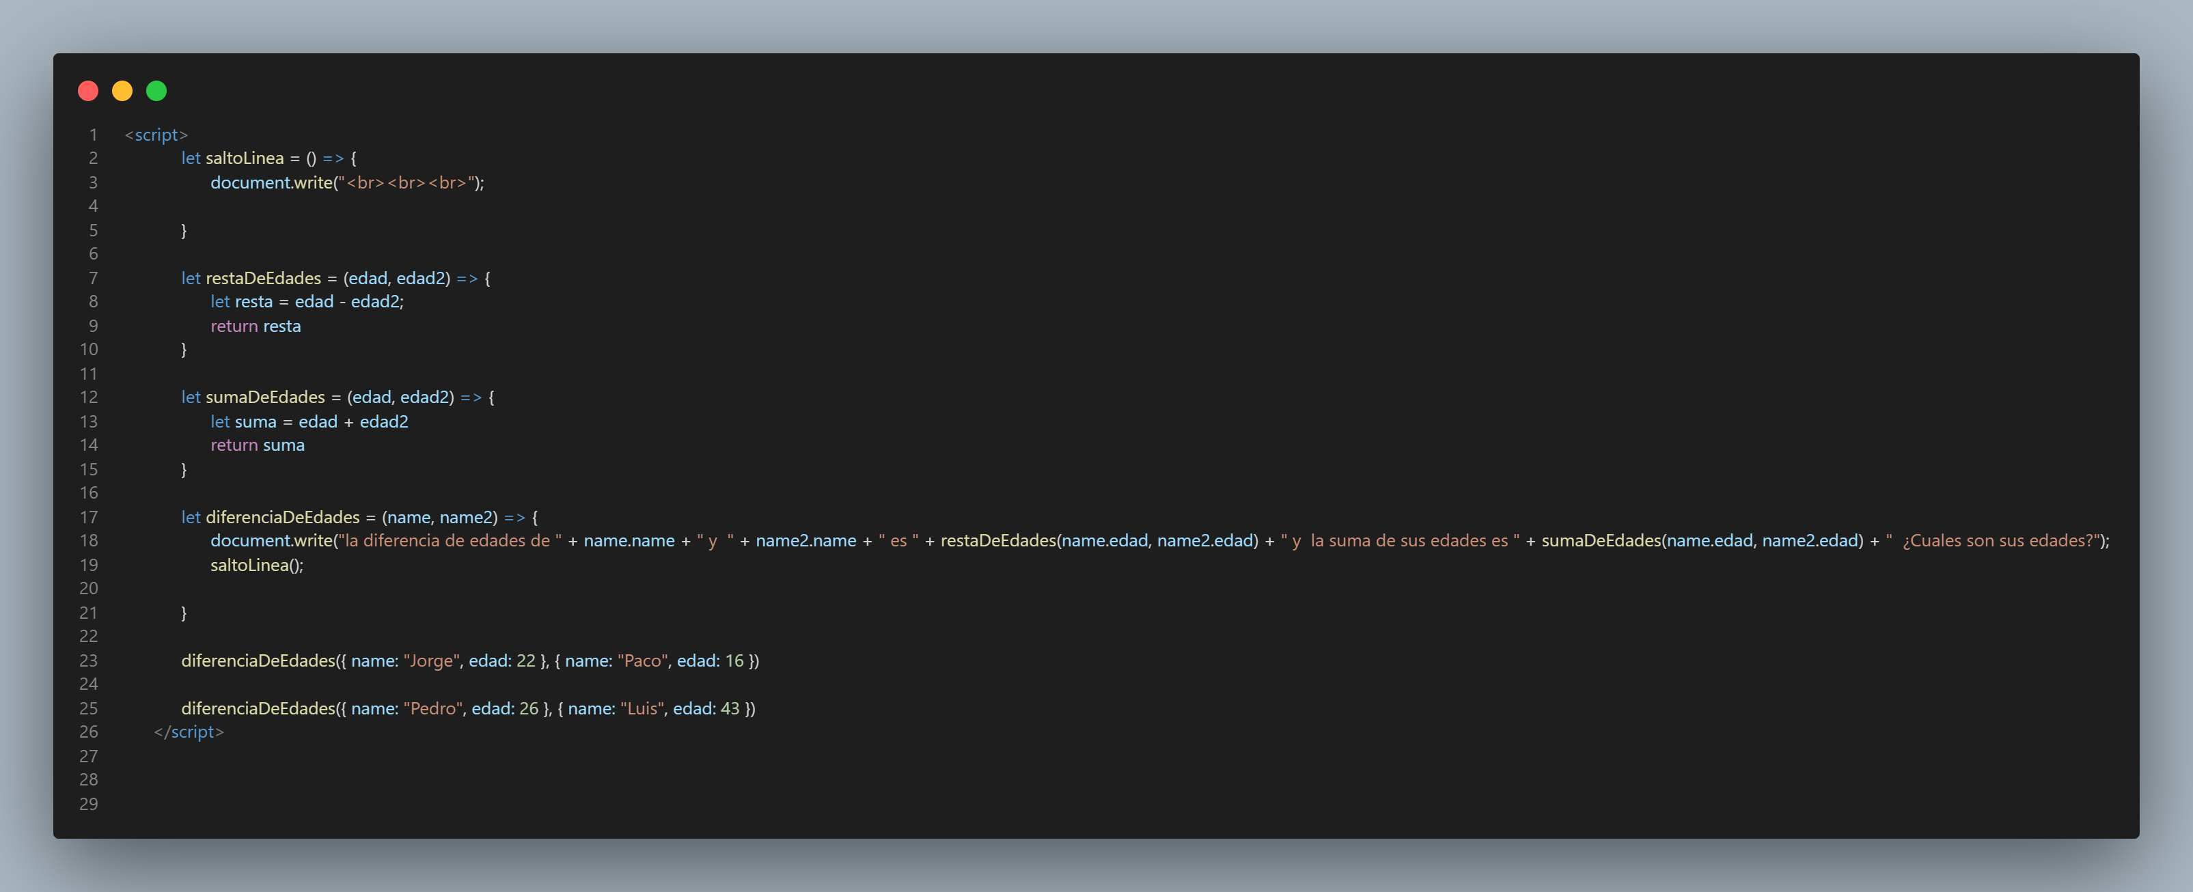Click on line 25 Pedro Luis call
2193x892 pixels.
pos(470,708)
